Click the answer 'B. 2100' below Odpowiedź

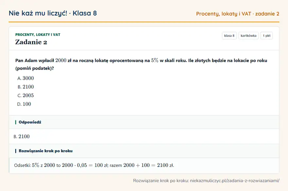click(22, 136)
